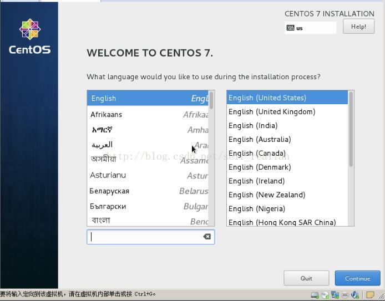The image size is (385, 301).
Task: Select English (Canada) locale
Action: pyautogui.click(x=287, y=153)
